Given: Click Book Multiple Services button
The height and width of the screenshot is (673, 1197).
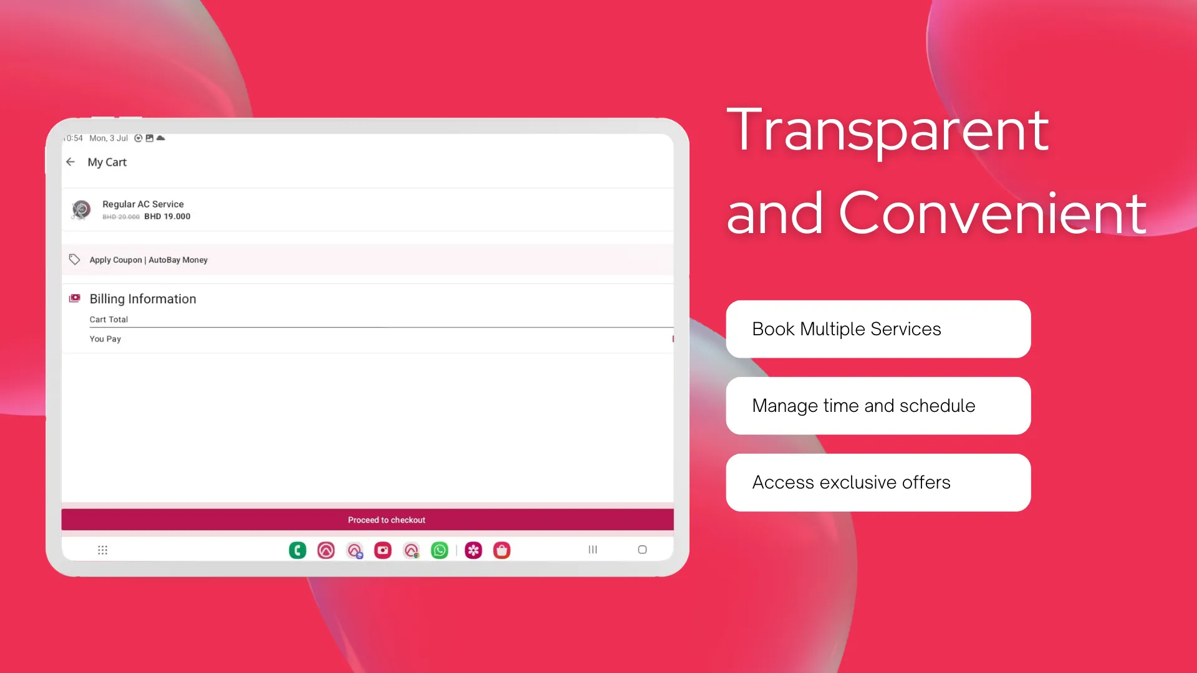Looking at the screenshot, I should pyautogui.click(x=878, y=328).
